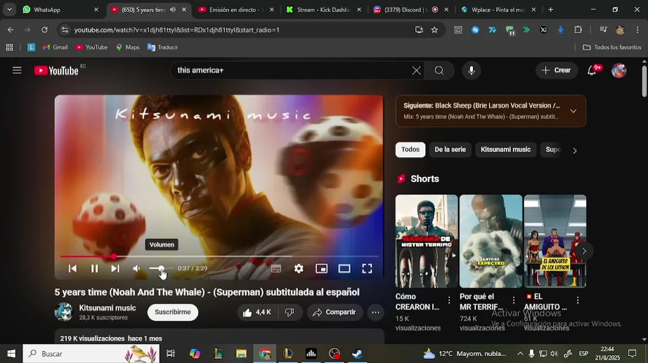Viewport: 648px width, 363px height.
Task: Seek on the red video progress bar
Action: tap(219, 257)
